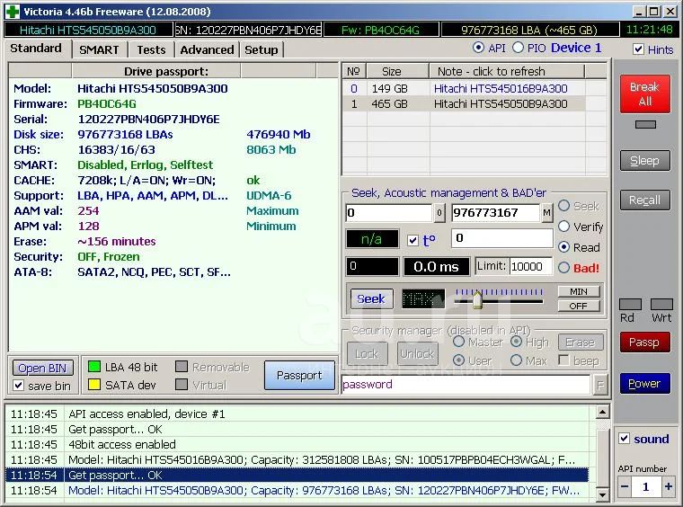
Task: Open the Tests tab
Action: [x=151, y=50]
